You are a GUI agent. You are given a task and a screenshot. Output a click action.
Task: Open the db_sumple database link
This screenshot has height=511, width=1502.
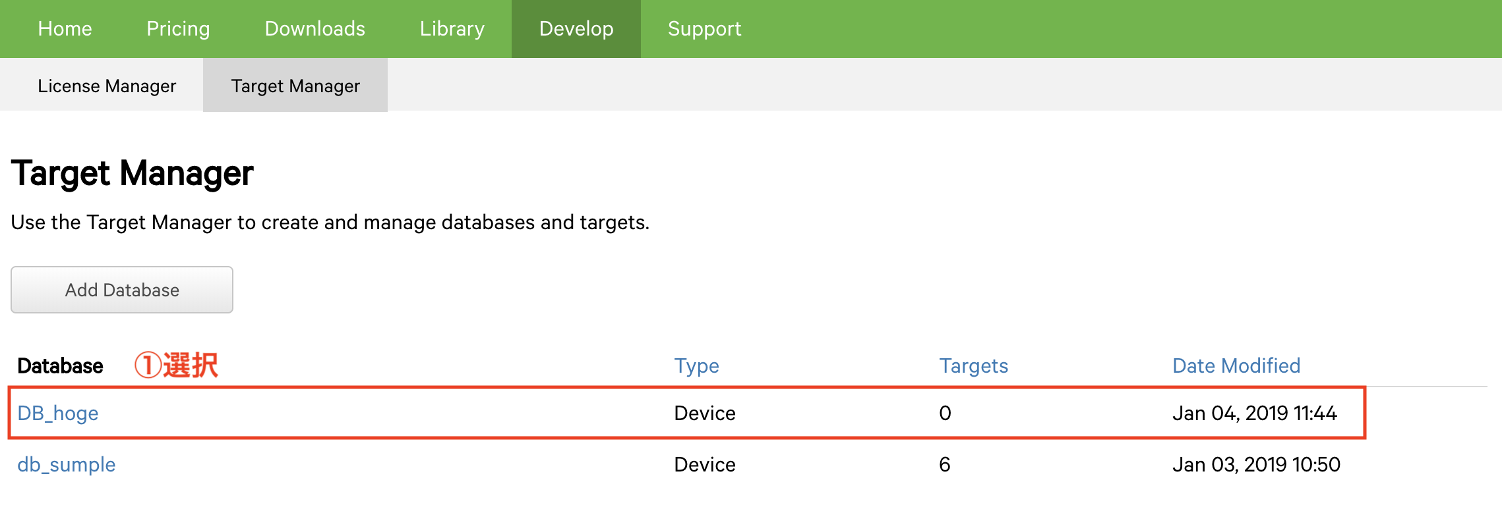point(66,464)
